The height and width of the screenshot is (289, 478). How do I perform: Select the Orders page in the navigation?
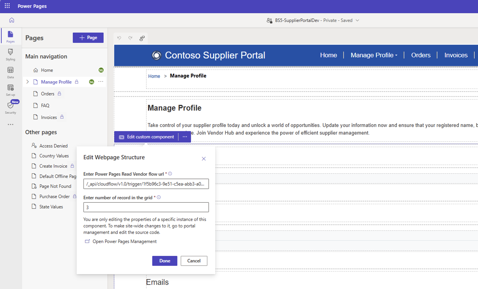click(x=48, y=94)
